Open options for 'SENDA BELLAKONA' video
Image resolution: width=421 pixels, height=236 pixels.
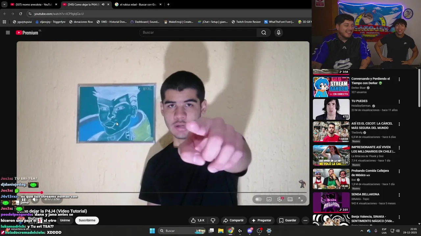(399, 195)
